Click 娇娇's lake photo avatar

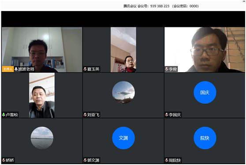click(x=42, y=138)
